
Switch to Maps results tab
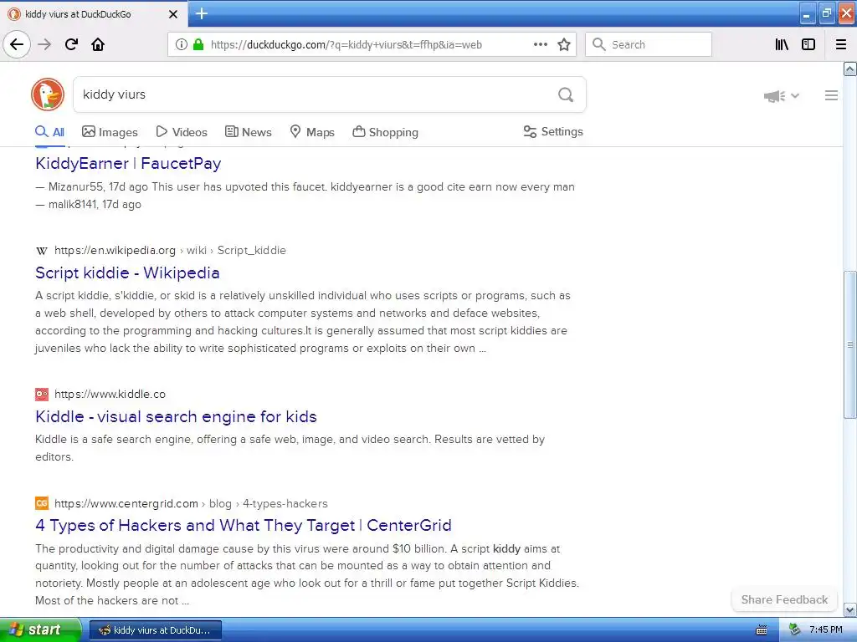(312, 132)
